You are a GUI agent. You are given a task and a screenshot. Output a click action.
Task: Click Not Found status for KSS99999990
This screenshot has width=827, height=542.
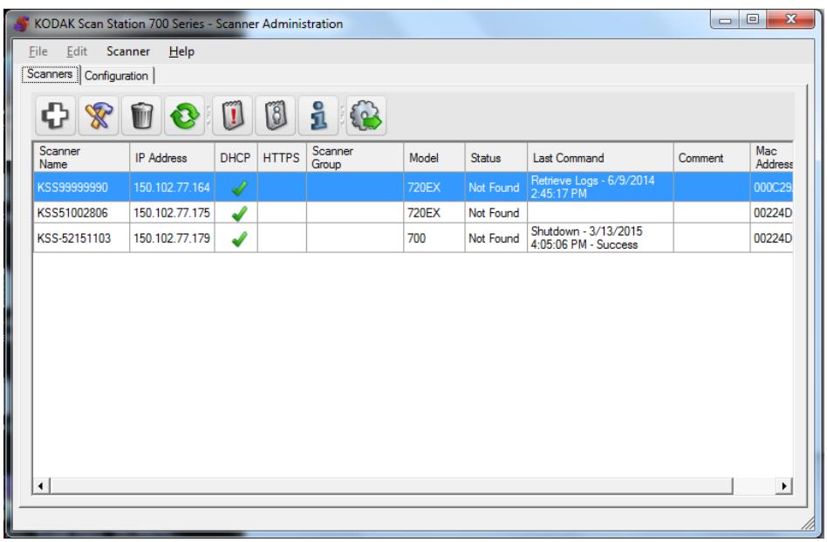click(x=495, y=188)
